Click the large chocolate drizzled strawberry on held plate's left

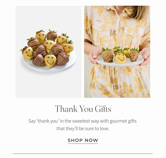coord(107,56)
